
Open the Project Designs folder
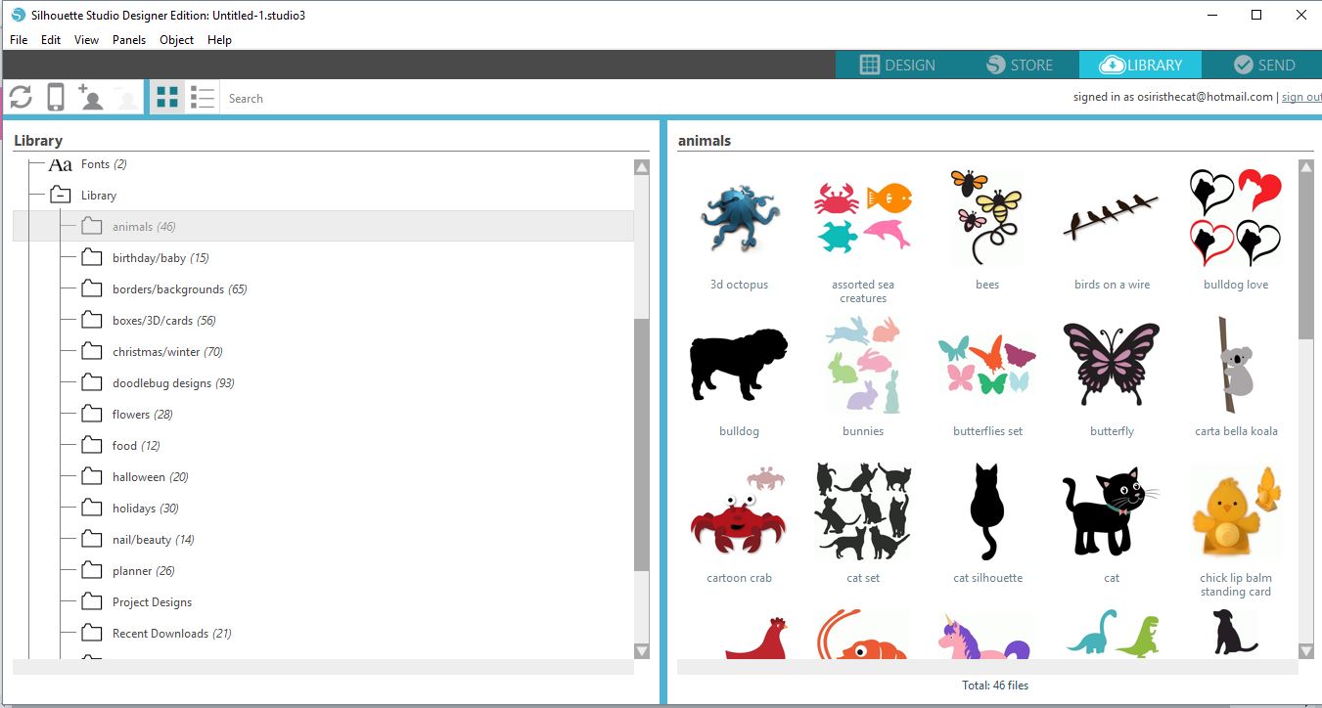tap(152, 602)
